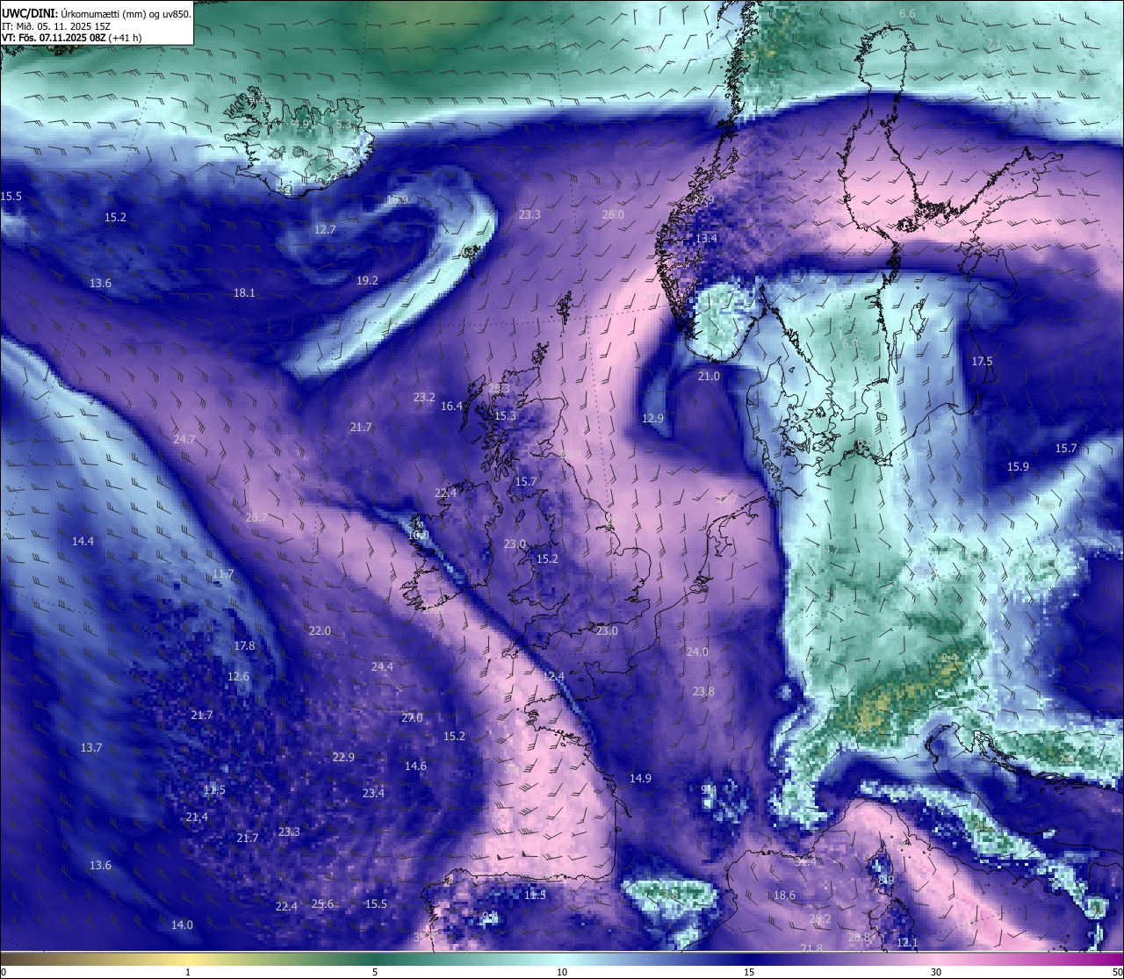The image size is (1124, 979).
Task: Click the map value 12.9
Action: pyautogui.click(x=652, y=418)
